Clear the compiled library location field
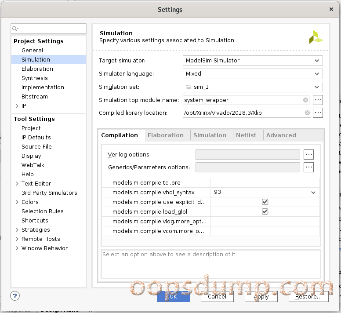341x313 pixels. pyautogui.click(x=307, y=113)
